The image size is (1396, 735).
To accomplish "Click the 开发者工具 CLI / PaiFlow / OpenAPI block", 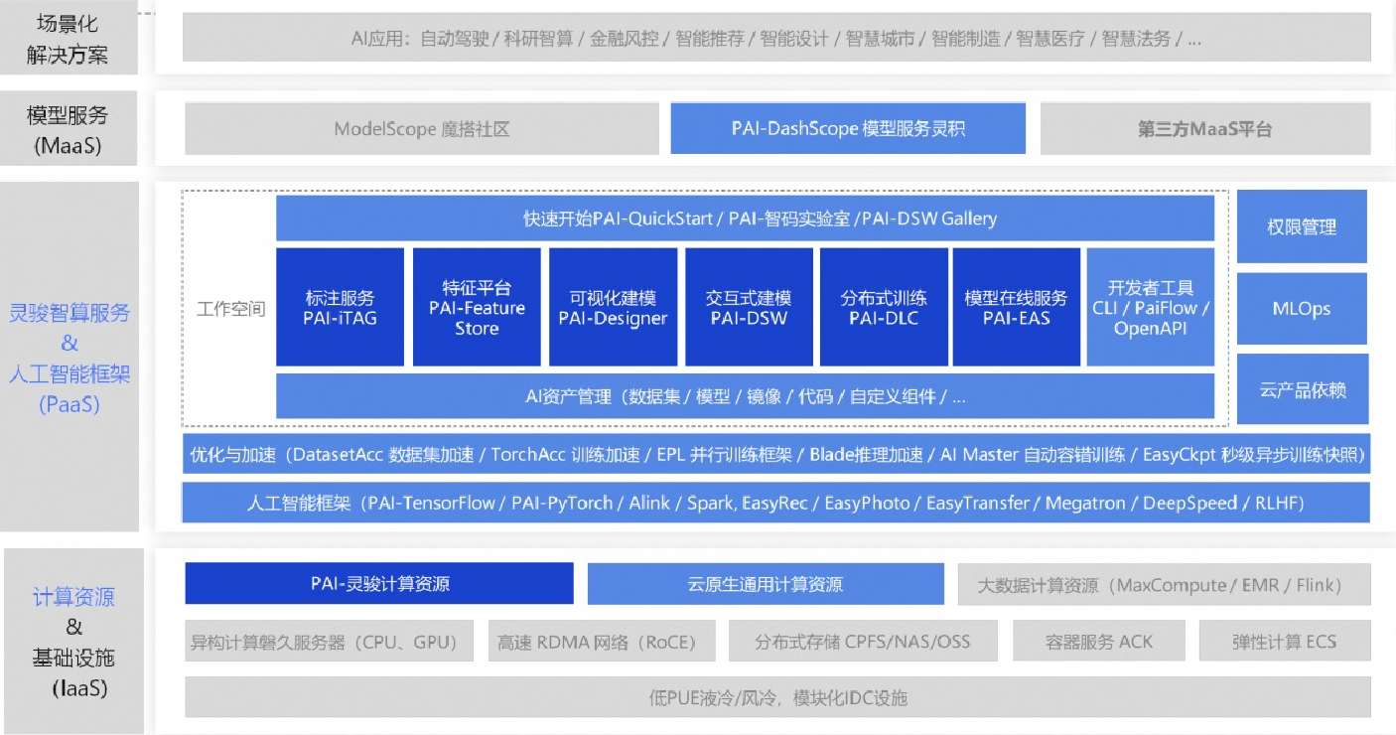I will click(1151, 307).
